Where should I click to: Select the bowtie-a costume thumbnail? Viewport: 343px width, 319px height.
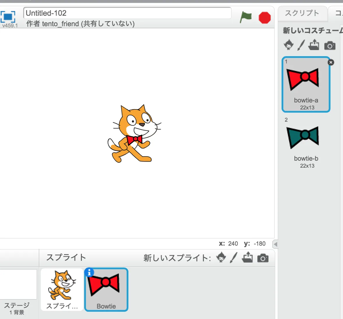306,84
